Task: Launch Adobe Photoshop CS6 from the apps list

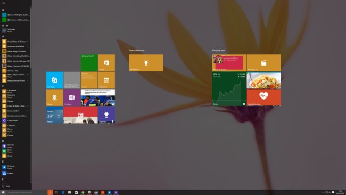Action: point(15,66)
